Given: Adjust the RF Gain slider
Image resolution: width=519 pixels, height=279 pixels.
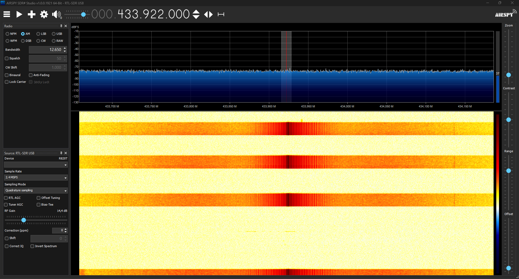Looking at the screenshot, I should (24, 220).
